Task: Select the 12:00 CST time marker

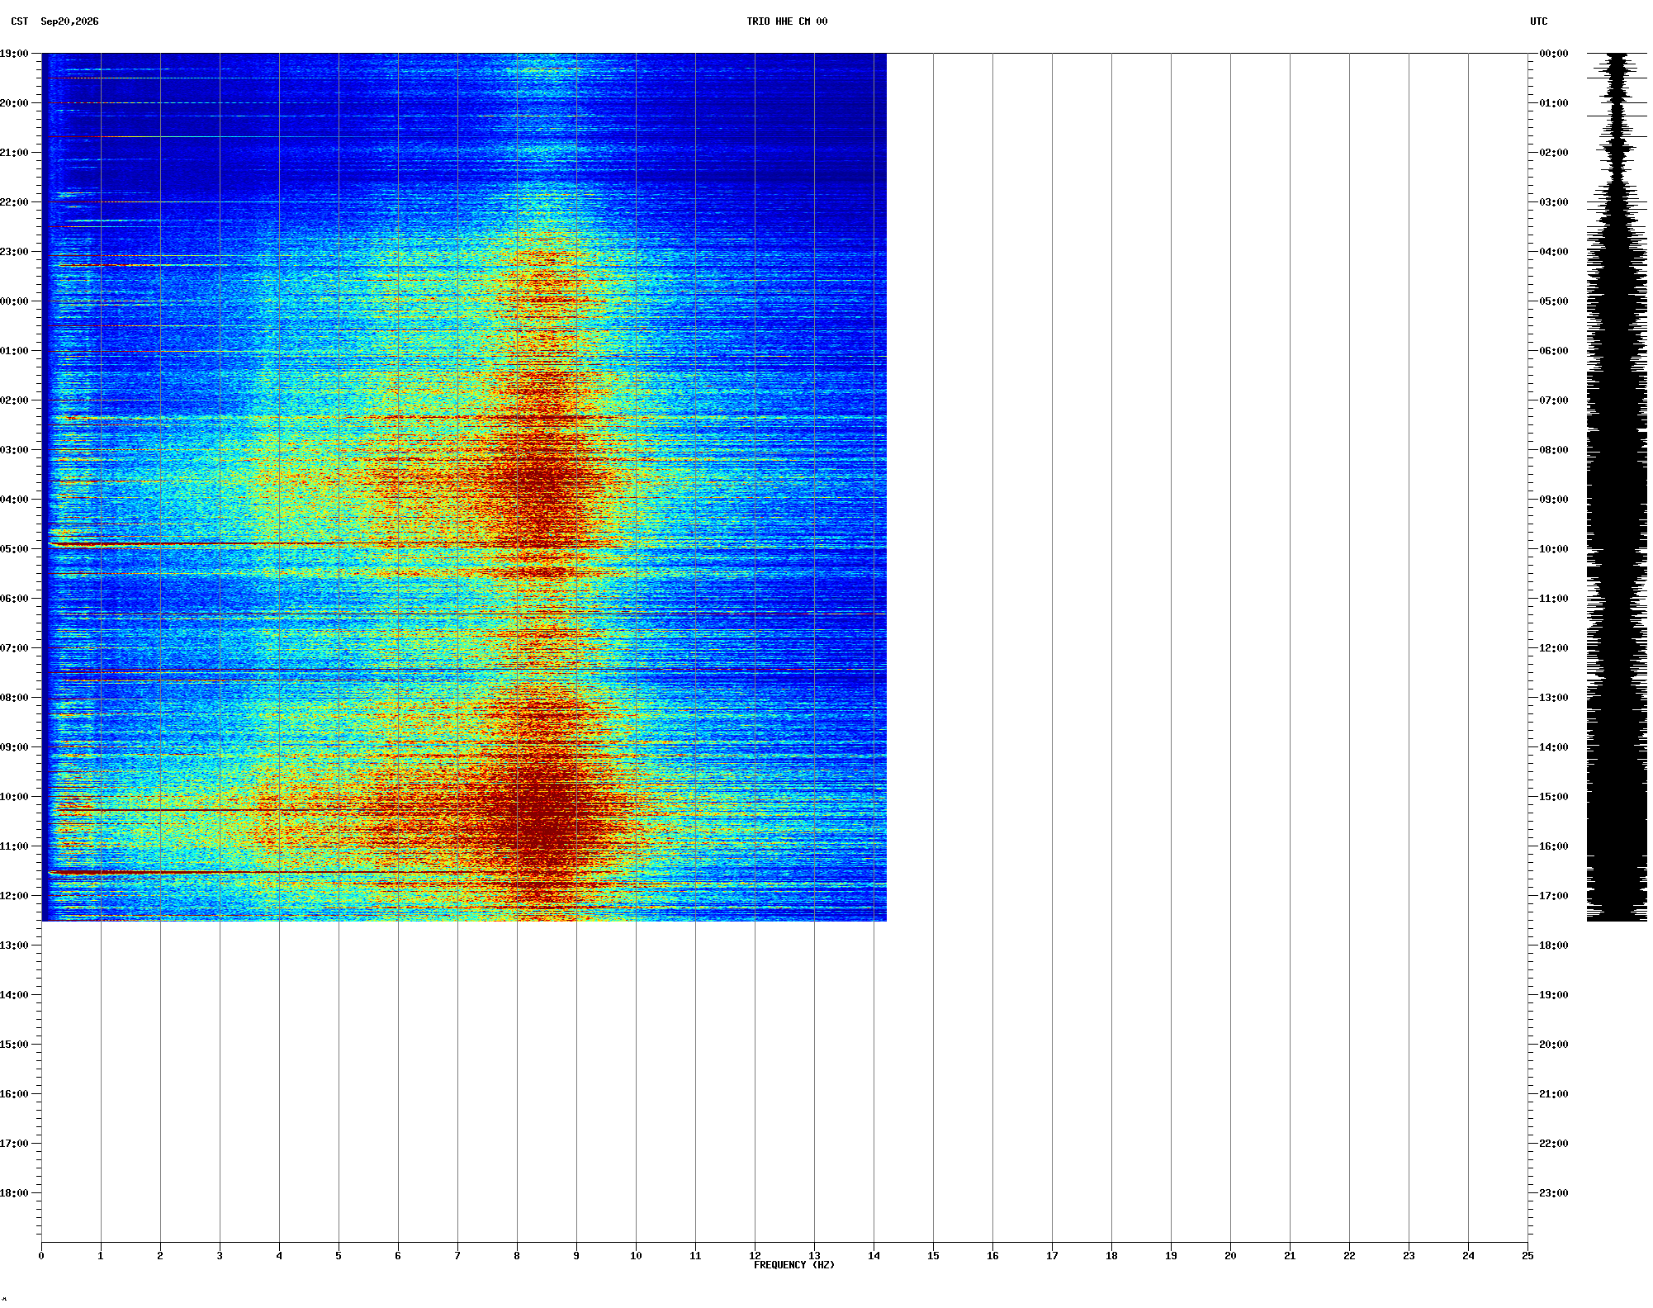Action: pos(15,896)
